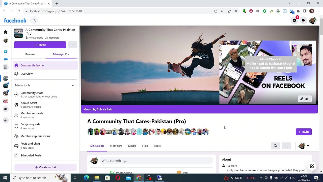
Task: Click the Create a chat button
Action: [x=45, y=167]
